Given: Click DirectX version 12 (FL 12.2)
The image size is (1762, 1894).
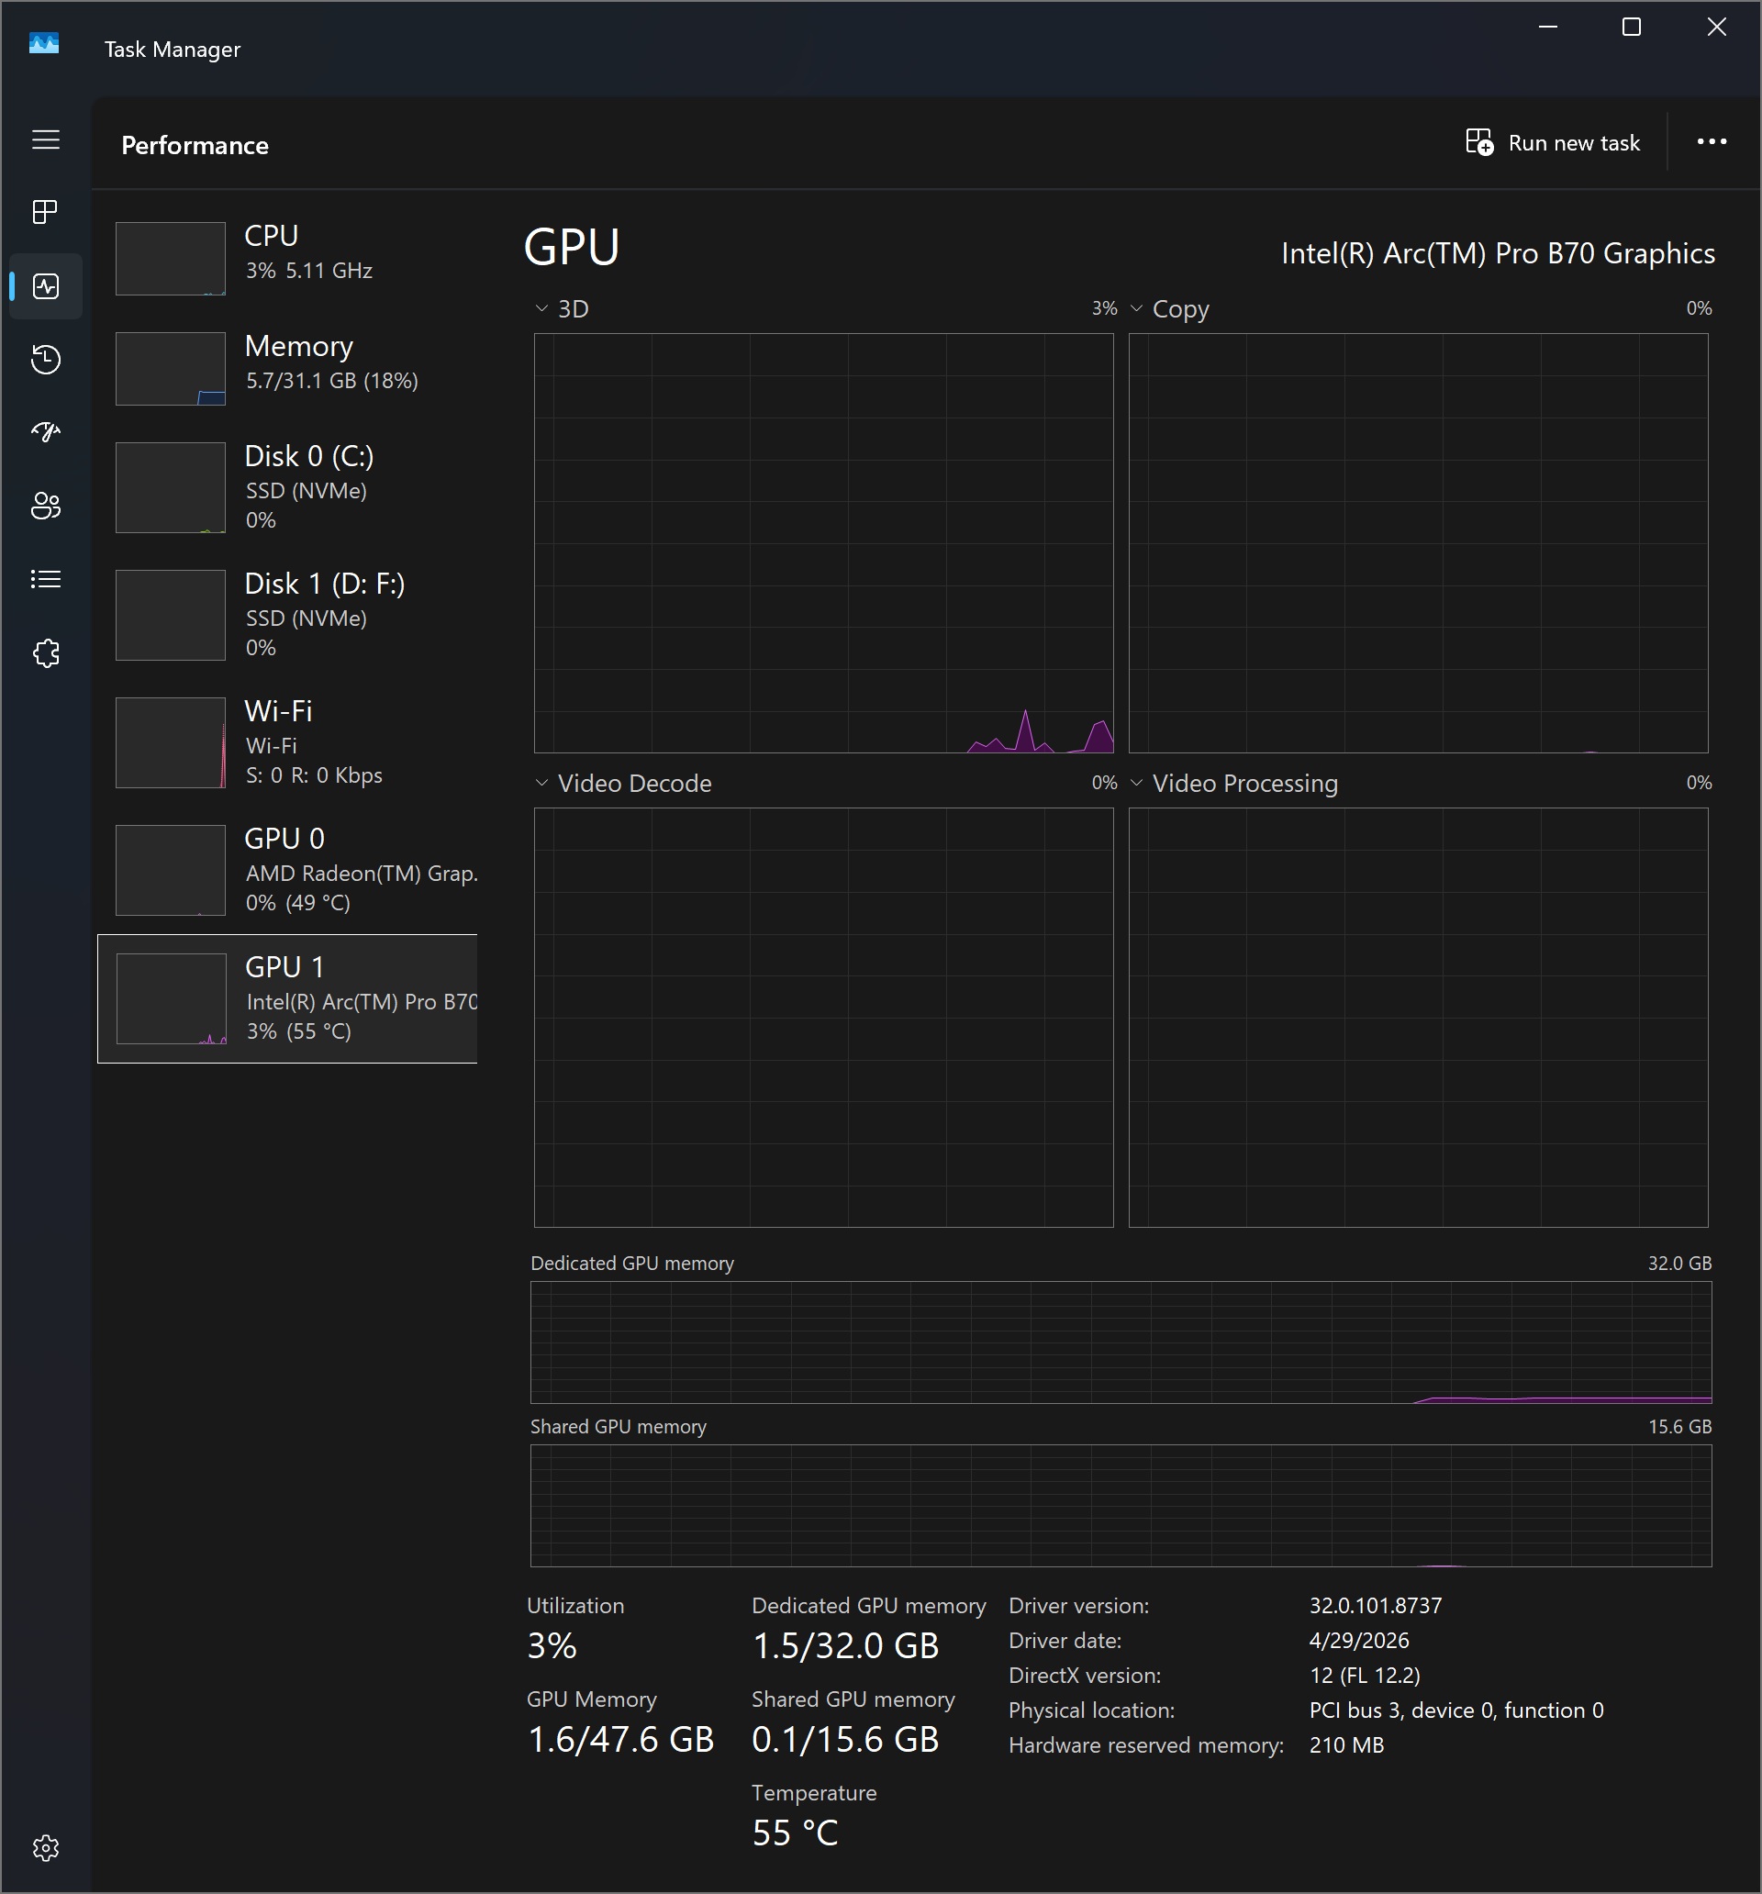Looking at the screenshot, I should pyautogui.click(x=1365, y=1676).
